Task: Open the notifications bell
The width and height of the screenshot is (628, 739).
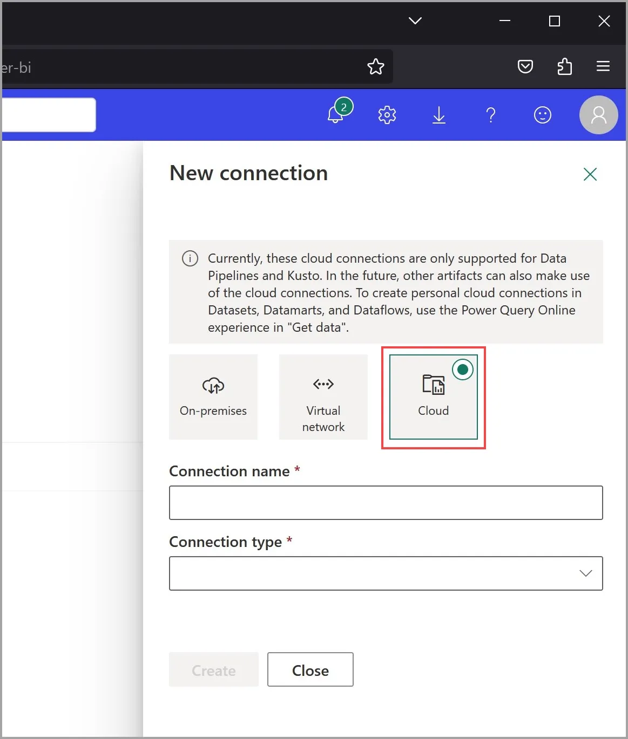Action: [336, 114]
